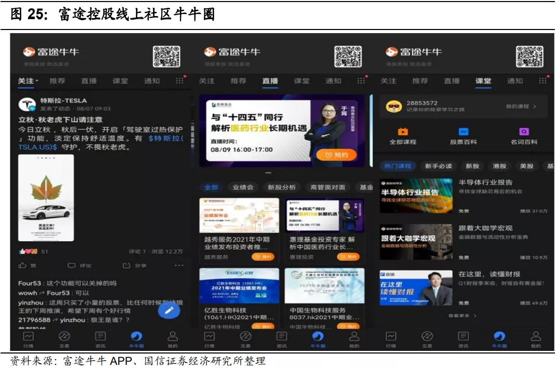
Task: Open 特斯拉-TESLA avatar profile
Action: coord(27,105)
